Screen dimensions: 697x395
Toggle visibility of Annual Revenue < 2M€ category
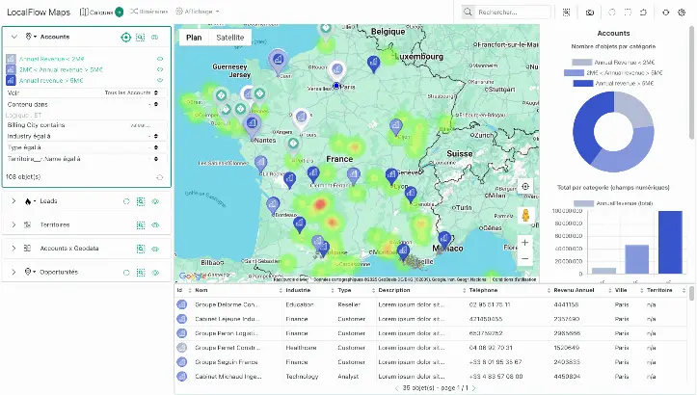pos(160,59)
